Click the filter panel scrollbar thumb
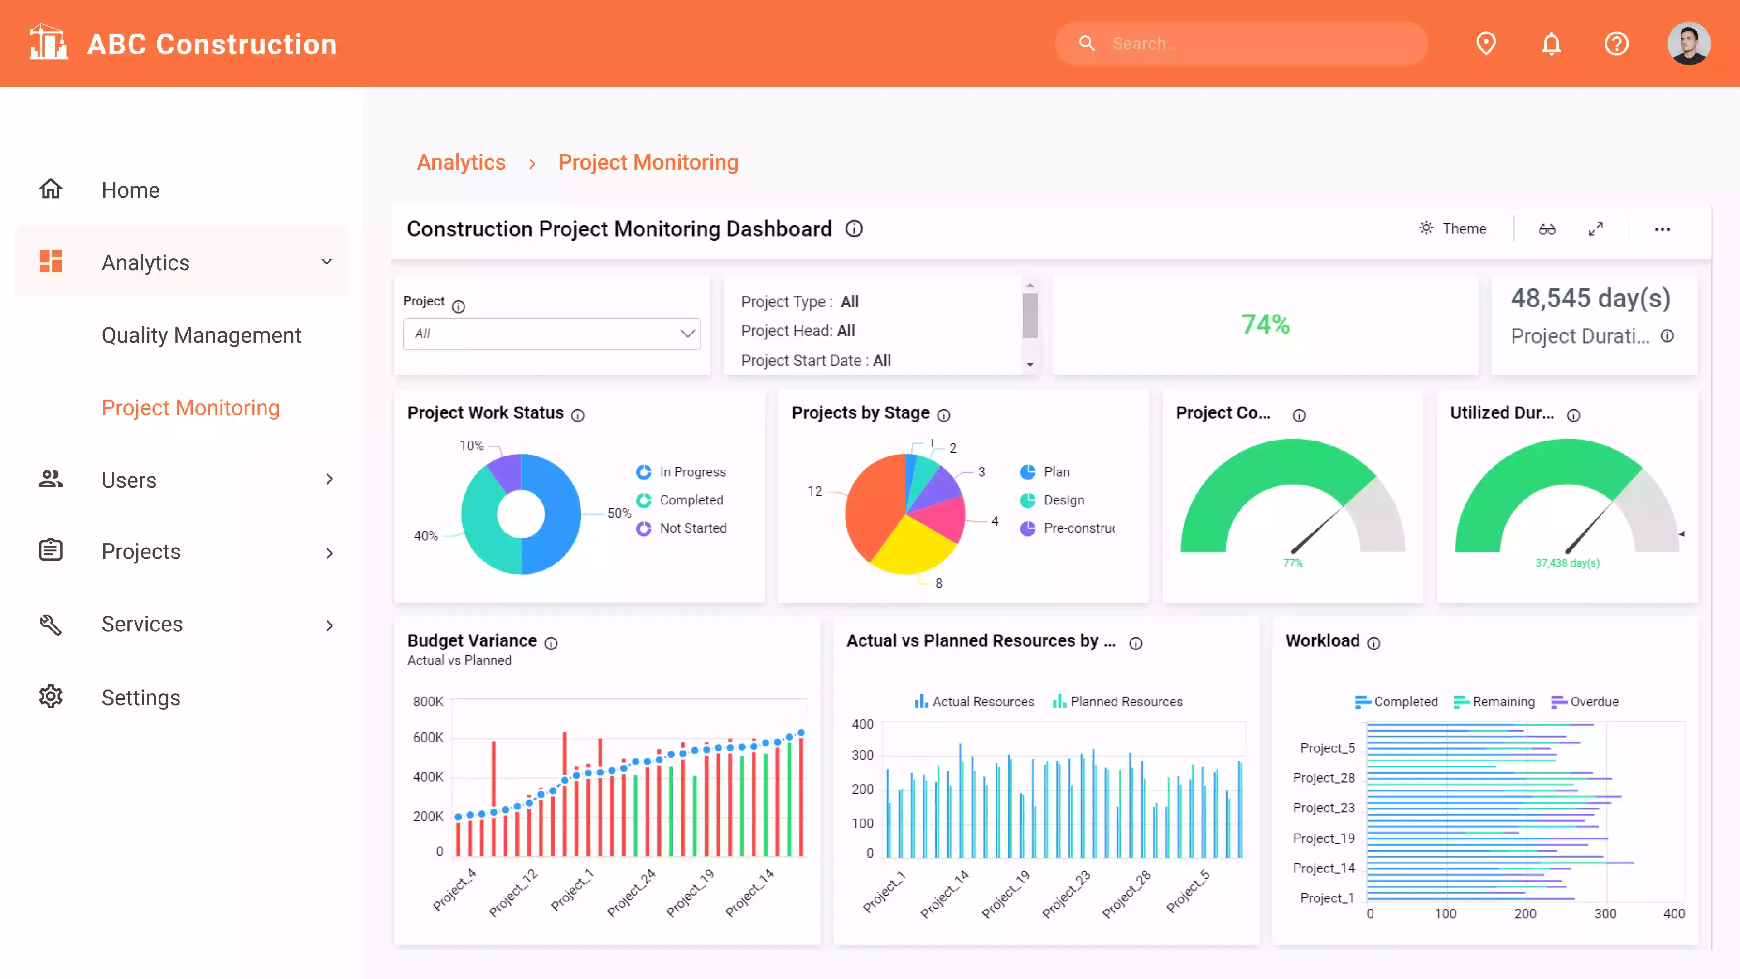 1030,315
